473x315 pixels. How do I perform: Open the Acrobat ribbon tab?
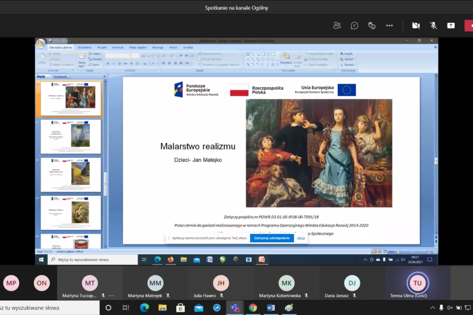(188, 47)
